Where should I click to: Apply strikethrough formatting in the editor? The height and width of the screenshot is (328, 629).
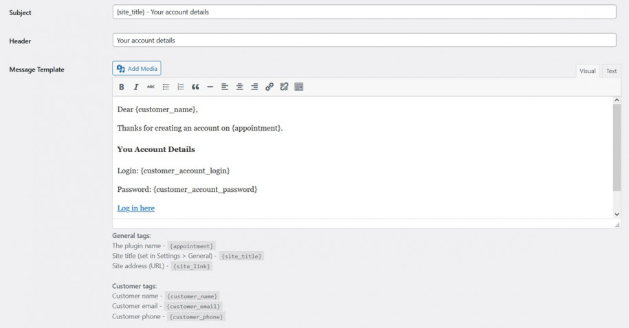(x=151, y=87)
